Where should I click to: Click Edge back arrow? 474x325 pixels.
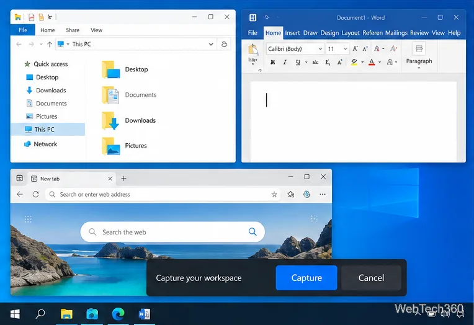(20, 194)
